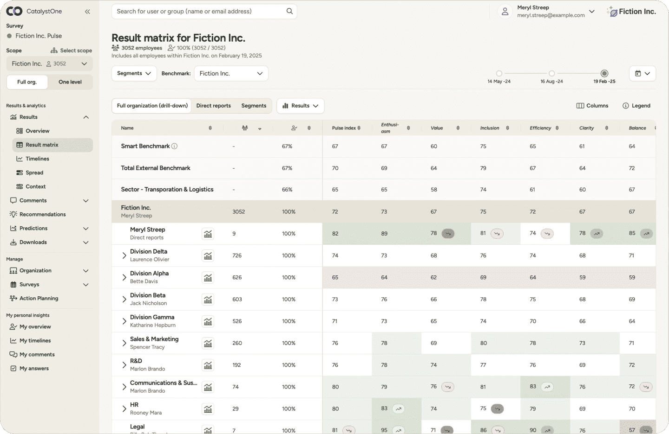Sort by the Inclusion column sort icon
This screenshot has height=434, width=669.
pyautogui.click(x=507, y=128)
